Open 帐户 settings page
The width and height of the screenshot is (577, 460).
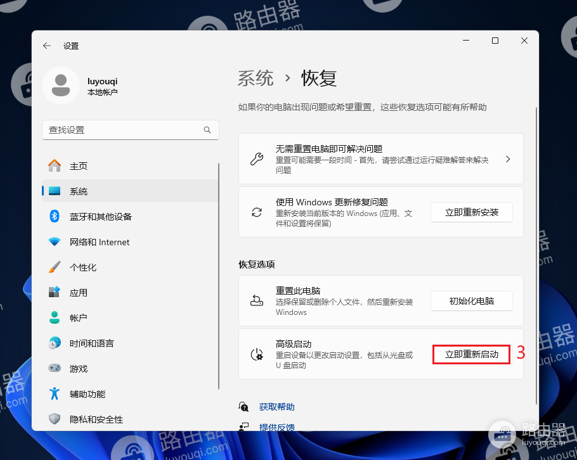(130, 317)
